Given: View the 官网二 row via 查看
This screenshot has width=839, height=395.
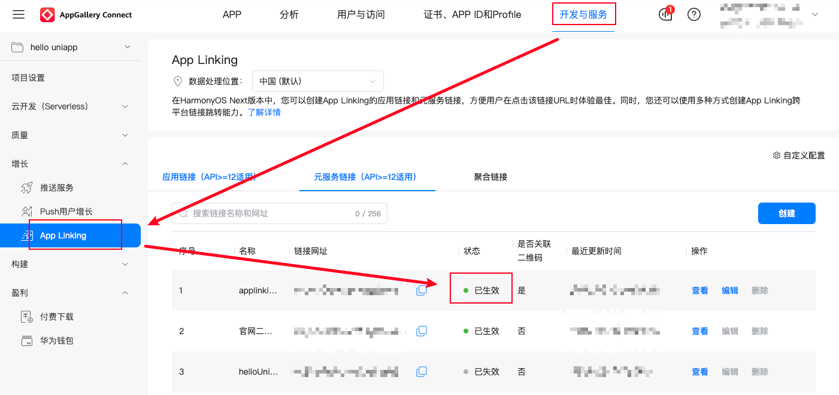Looking at the screenshot, I should pyautogui.click(x=700, y=331).
